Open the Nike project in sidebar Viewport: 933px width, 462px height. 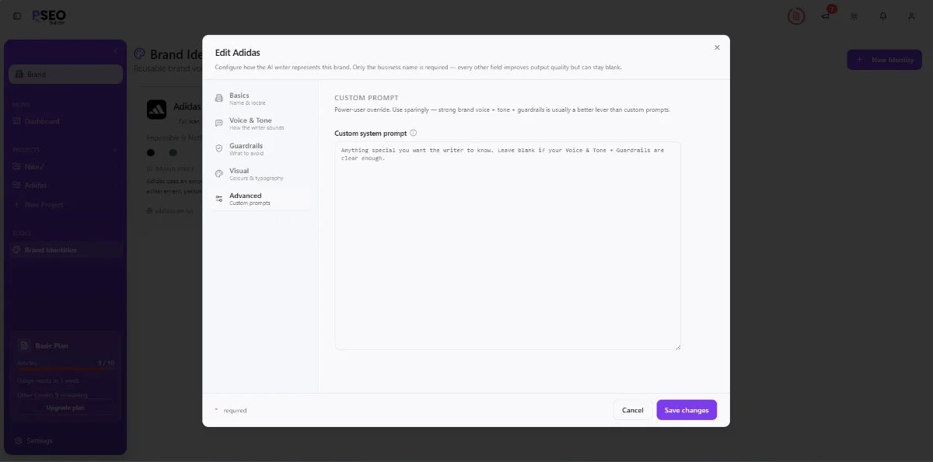click(x=65, y=165)
